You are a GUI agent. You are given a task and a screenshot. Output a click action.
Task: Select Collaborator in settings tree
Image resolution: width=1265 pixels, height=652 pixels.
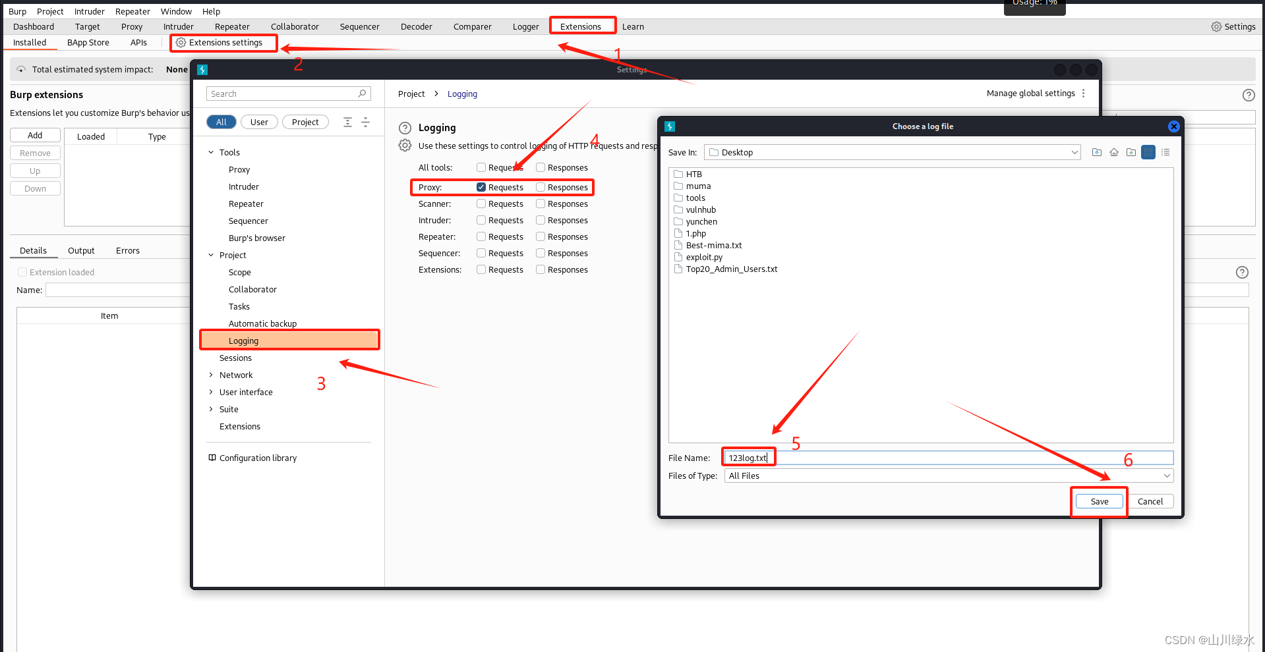(252, 289)
